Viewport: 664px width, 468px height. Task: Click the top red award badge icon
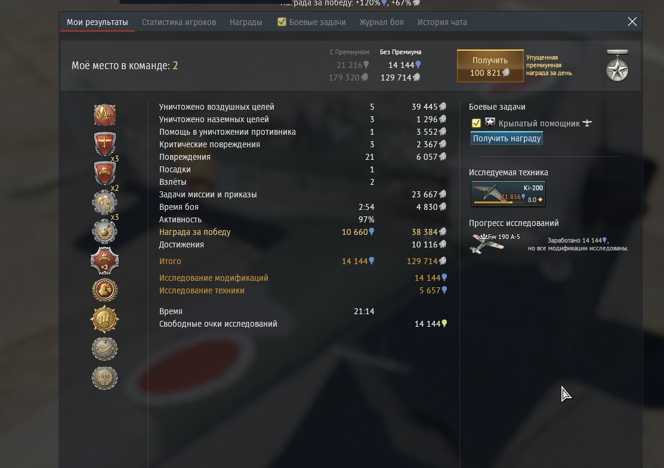coord(104,114)
